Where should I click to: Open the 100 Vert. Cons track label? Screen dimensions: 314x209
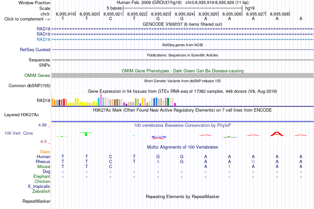[x=19, y=133]
